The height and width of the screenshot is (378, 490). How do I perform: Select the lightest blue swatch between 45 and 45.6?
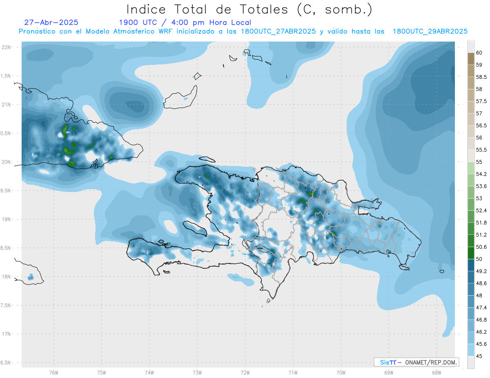coord(471,350)
